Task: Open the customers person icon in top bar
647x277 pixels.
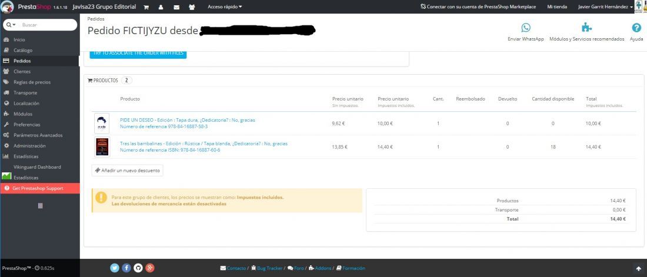Action: coord(161,7)
